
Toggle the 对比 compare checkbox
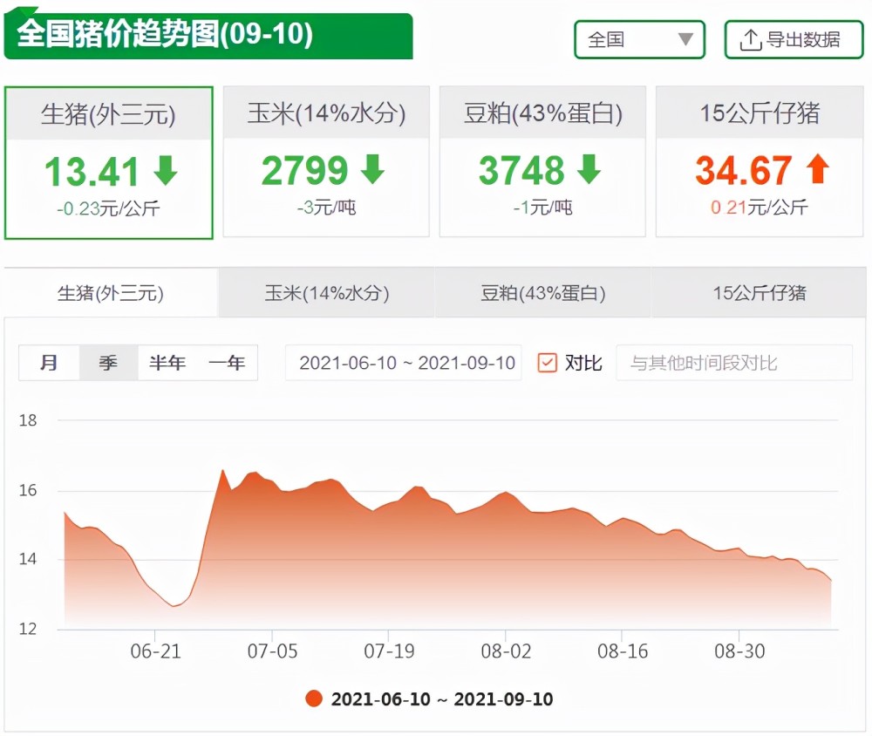coord(548,363)
